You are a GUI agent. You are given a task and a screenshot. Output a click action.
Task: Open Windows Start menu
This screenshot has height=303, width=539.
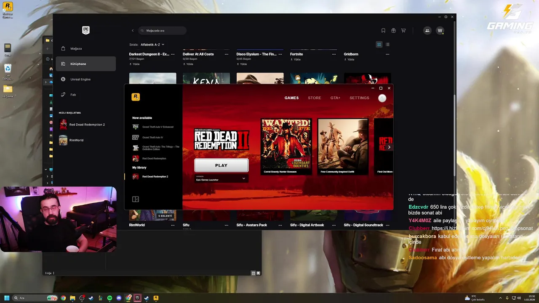7,298
